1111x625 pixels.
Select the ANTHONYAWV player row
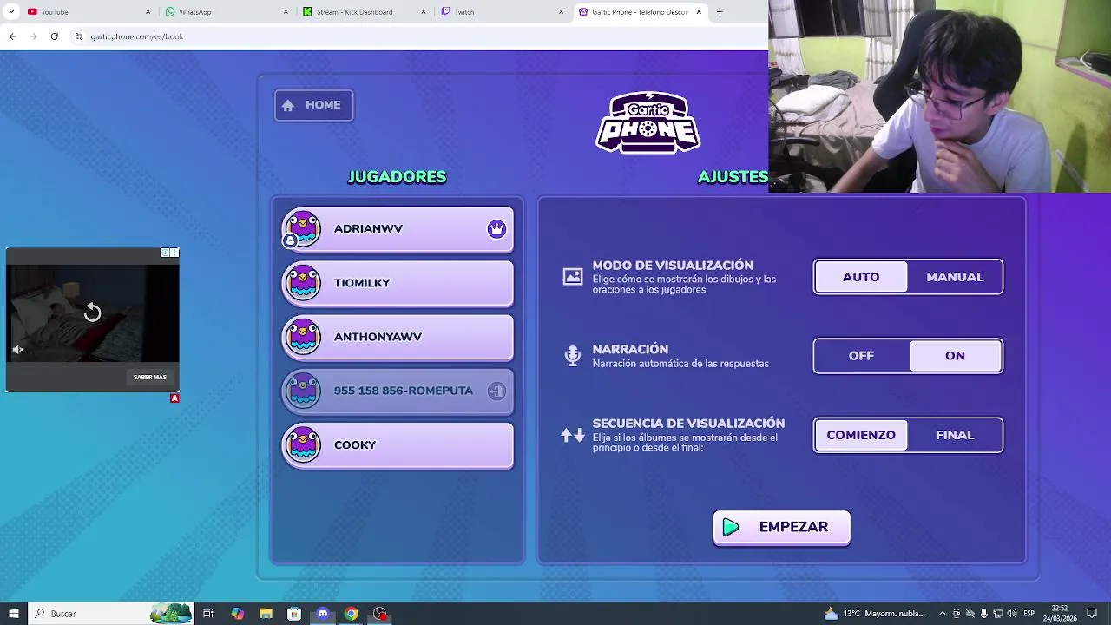tap(398, 338)
